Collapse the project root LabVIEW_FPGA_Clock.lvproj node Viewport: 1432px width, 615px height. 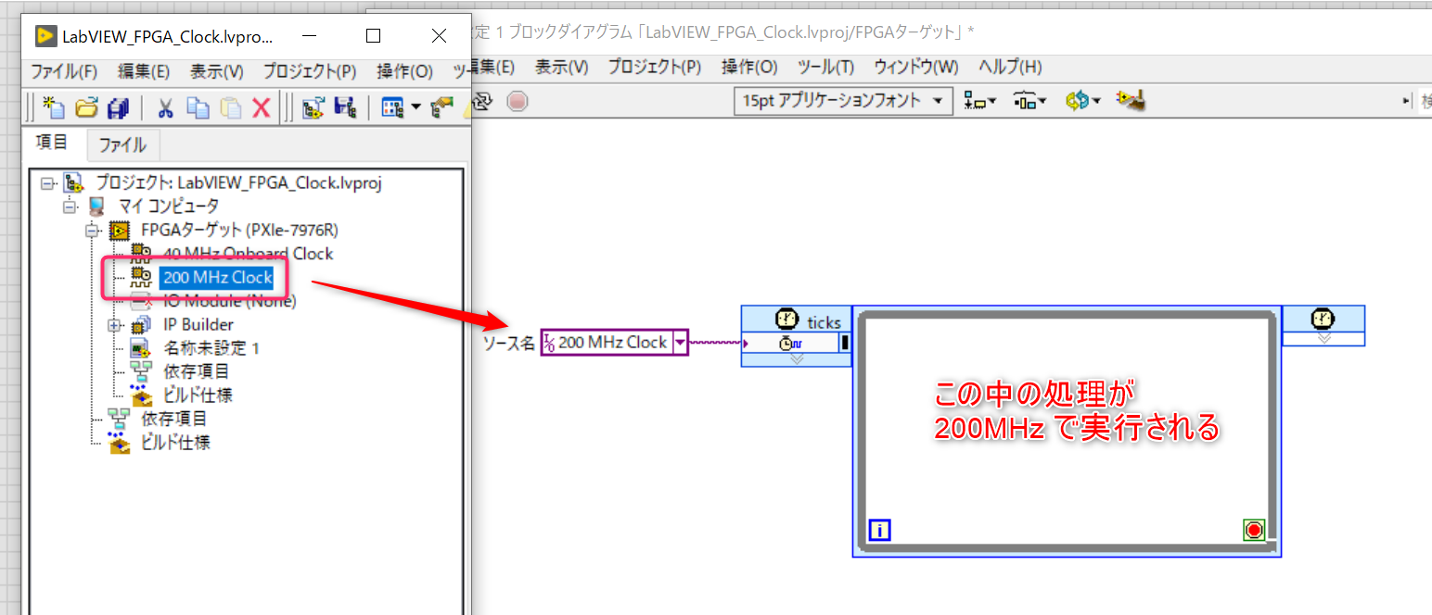coord(47,182)
